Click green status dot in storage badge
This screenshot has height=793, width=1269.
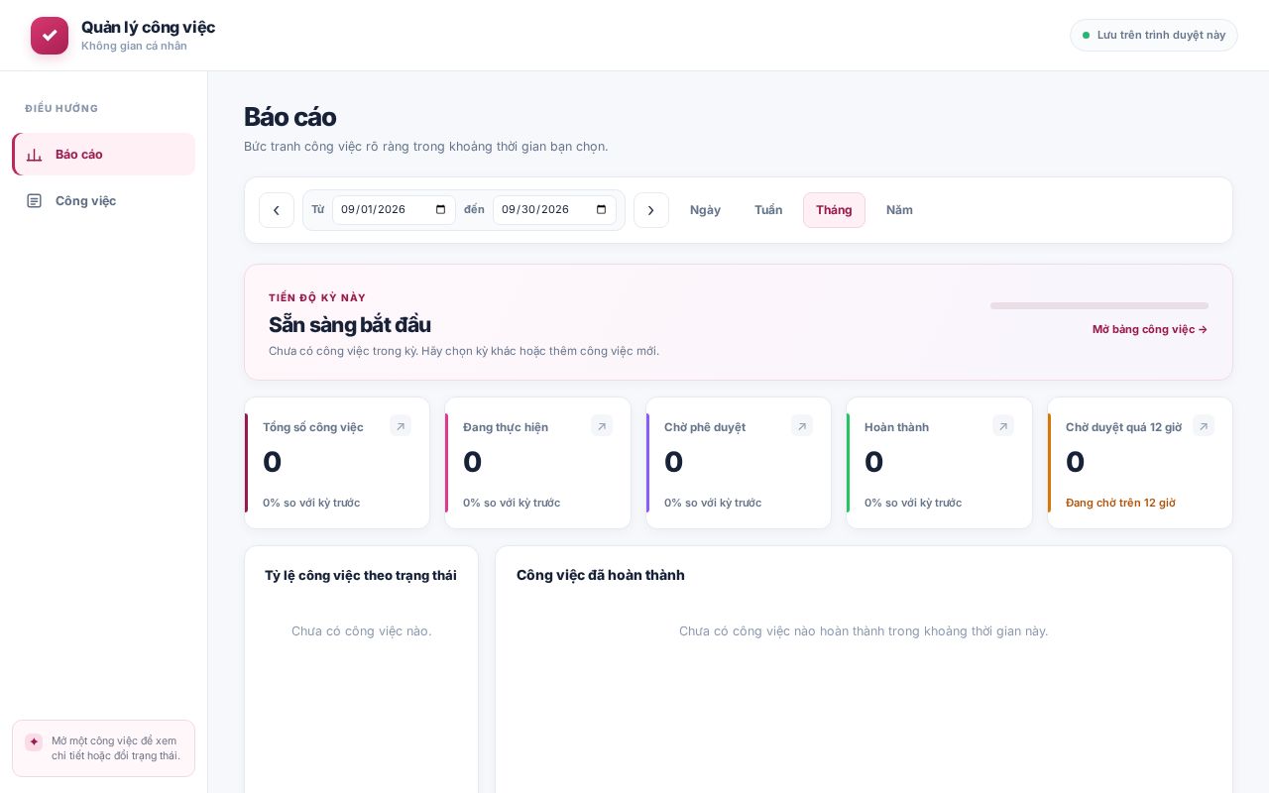[x=1086, y=36]
